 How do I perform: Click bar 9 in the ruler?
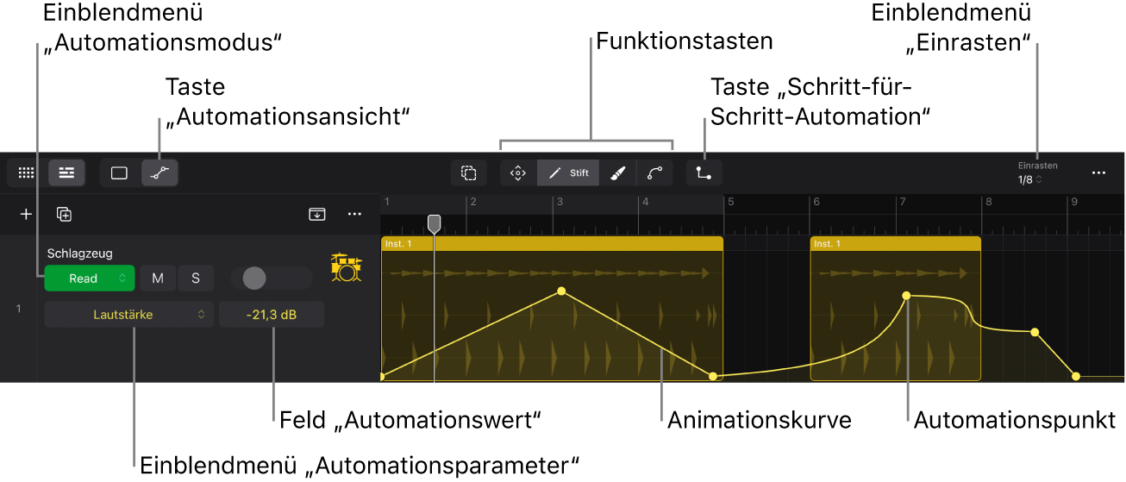point(1073,202)
